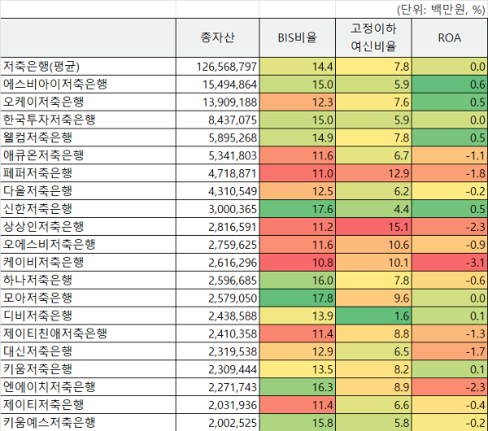Select total assets cell 2,816,591
Screen dimensions: 488x431
pyautogui.click(x=217, y=226)
